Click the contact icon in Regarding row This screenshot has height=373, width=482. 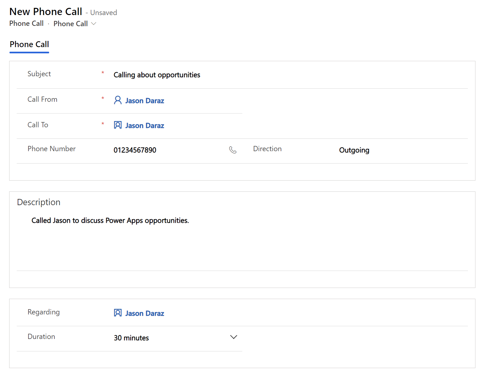[x=118, y=313]
